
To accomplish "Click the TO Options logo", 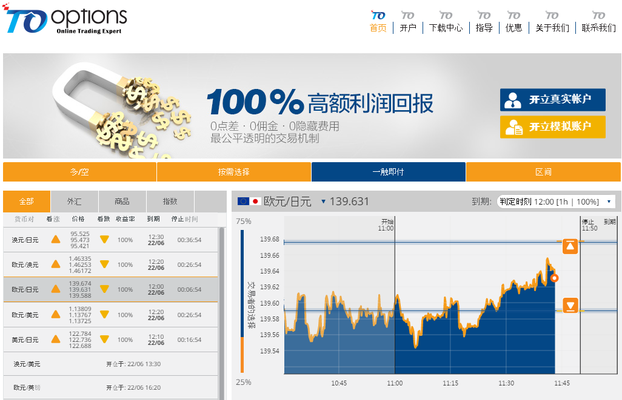I will (x=65, y=19).
